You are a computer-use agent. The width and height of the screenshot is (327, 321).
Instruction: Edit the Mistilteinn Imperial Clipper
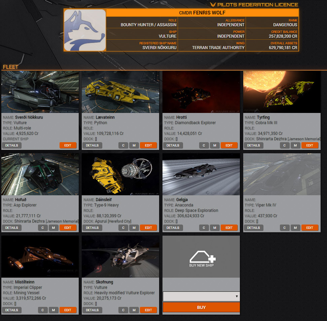[68, 310]
